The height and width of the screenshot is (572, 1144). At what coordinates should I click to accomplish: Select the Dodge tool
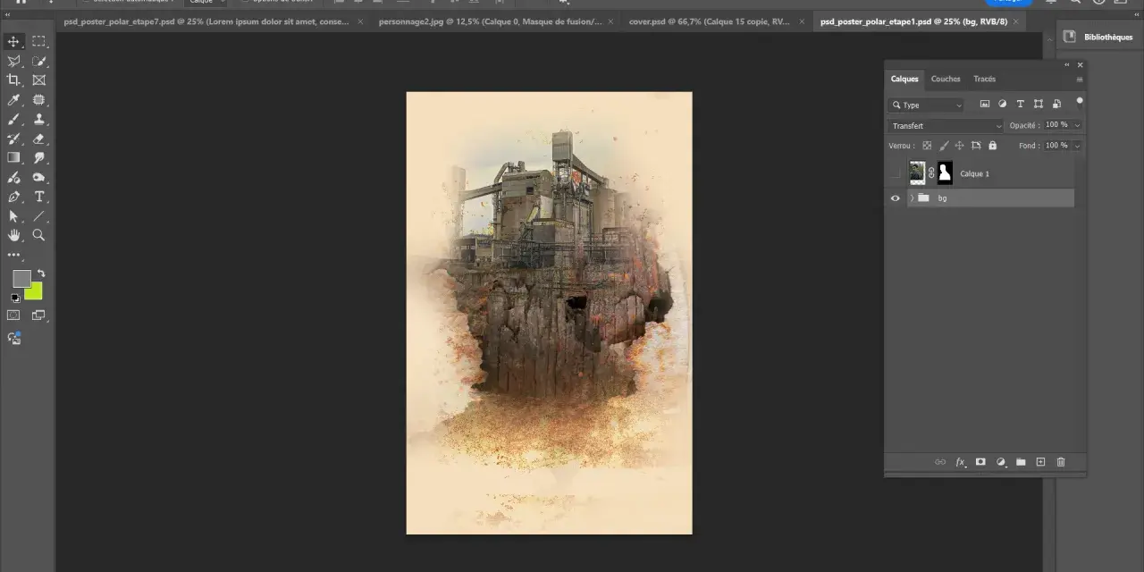coord(39,178)
